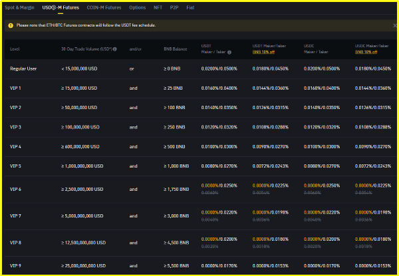Click the ≥ 15,000,000 USD volume cell
The width and height of the screenshot is (399, 276).
[79, 88]
